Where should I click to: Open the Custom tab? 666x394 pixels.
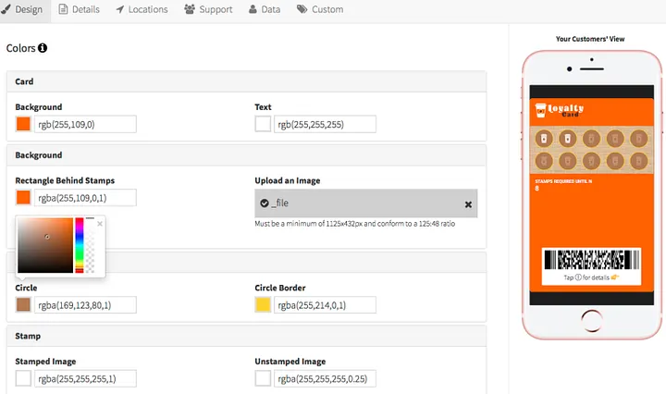click(320, 9)
